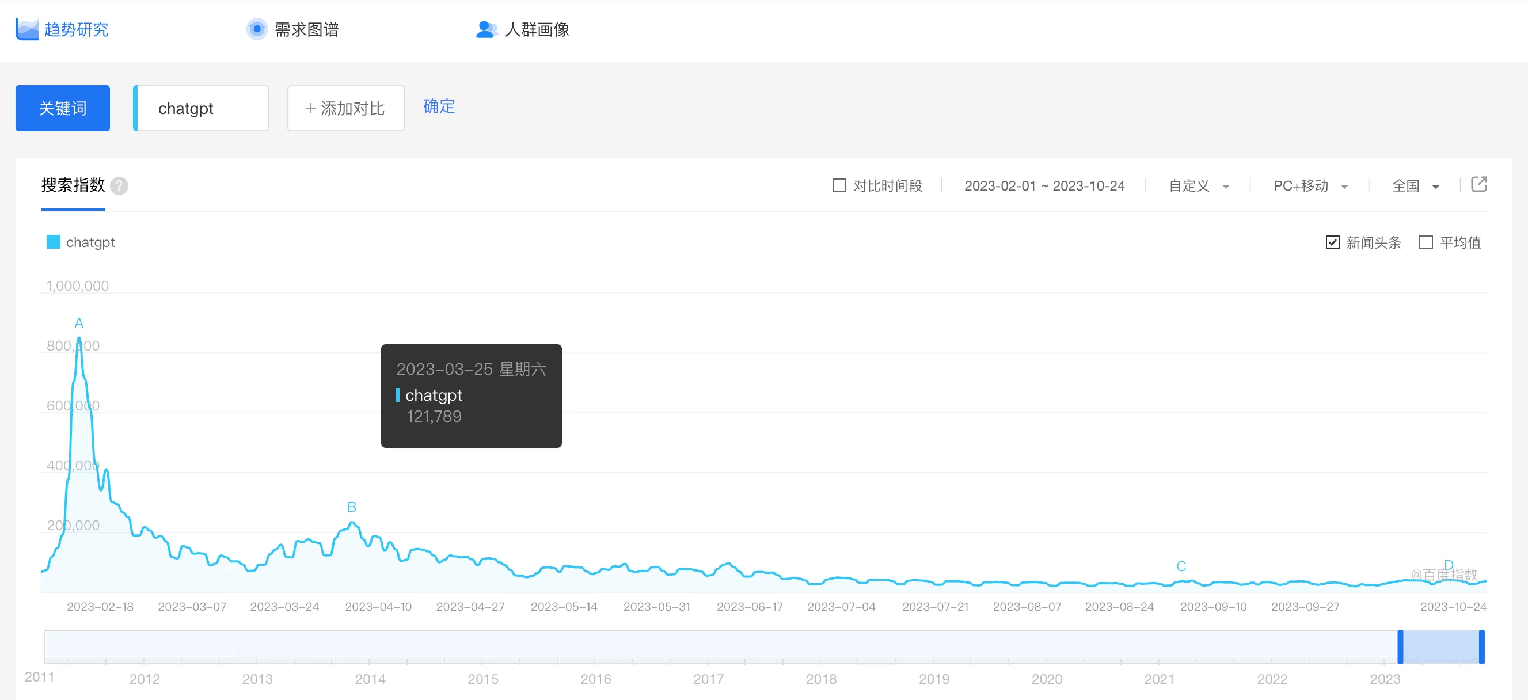Click the help question mark beside 搜索指数
Screen dimensions: 1528x700
point(119,187)
